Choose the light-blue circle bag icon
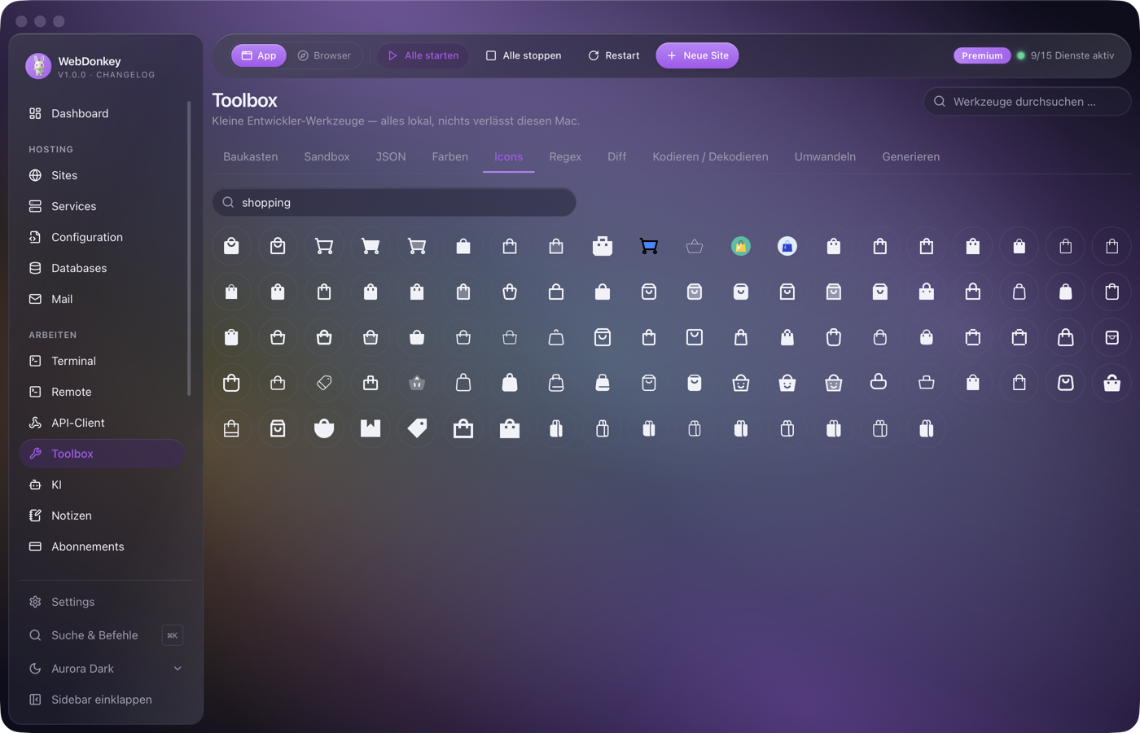1140x733 pixels. (787, 246)
